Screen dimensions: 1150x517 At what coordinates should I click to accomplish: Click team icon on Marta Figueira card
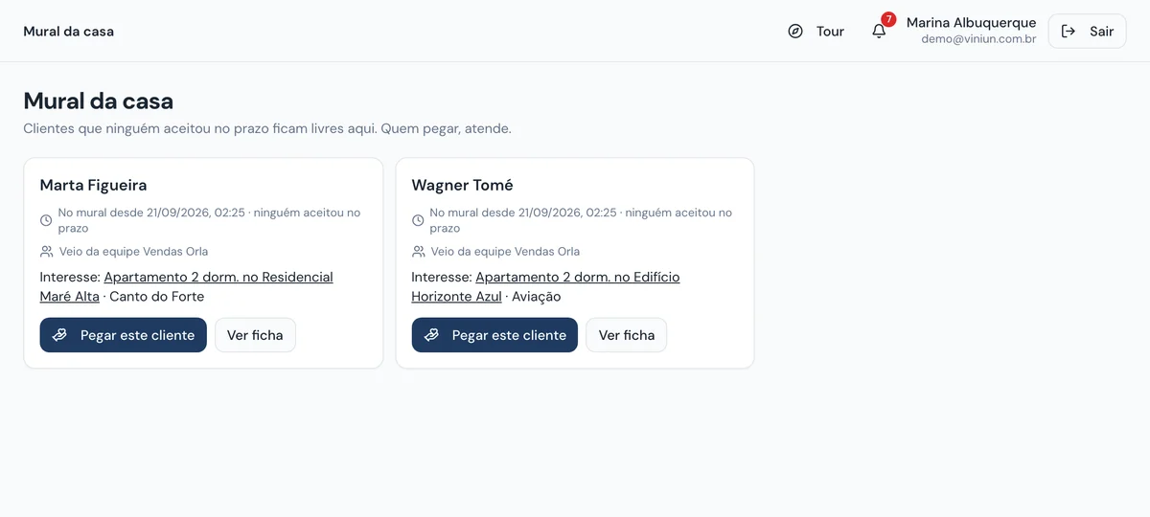(x=46, y=252)
